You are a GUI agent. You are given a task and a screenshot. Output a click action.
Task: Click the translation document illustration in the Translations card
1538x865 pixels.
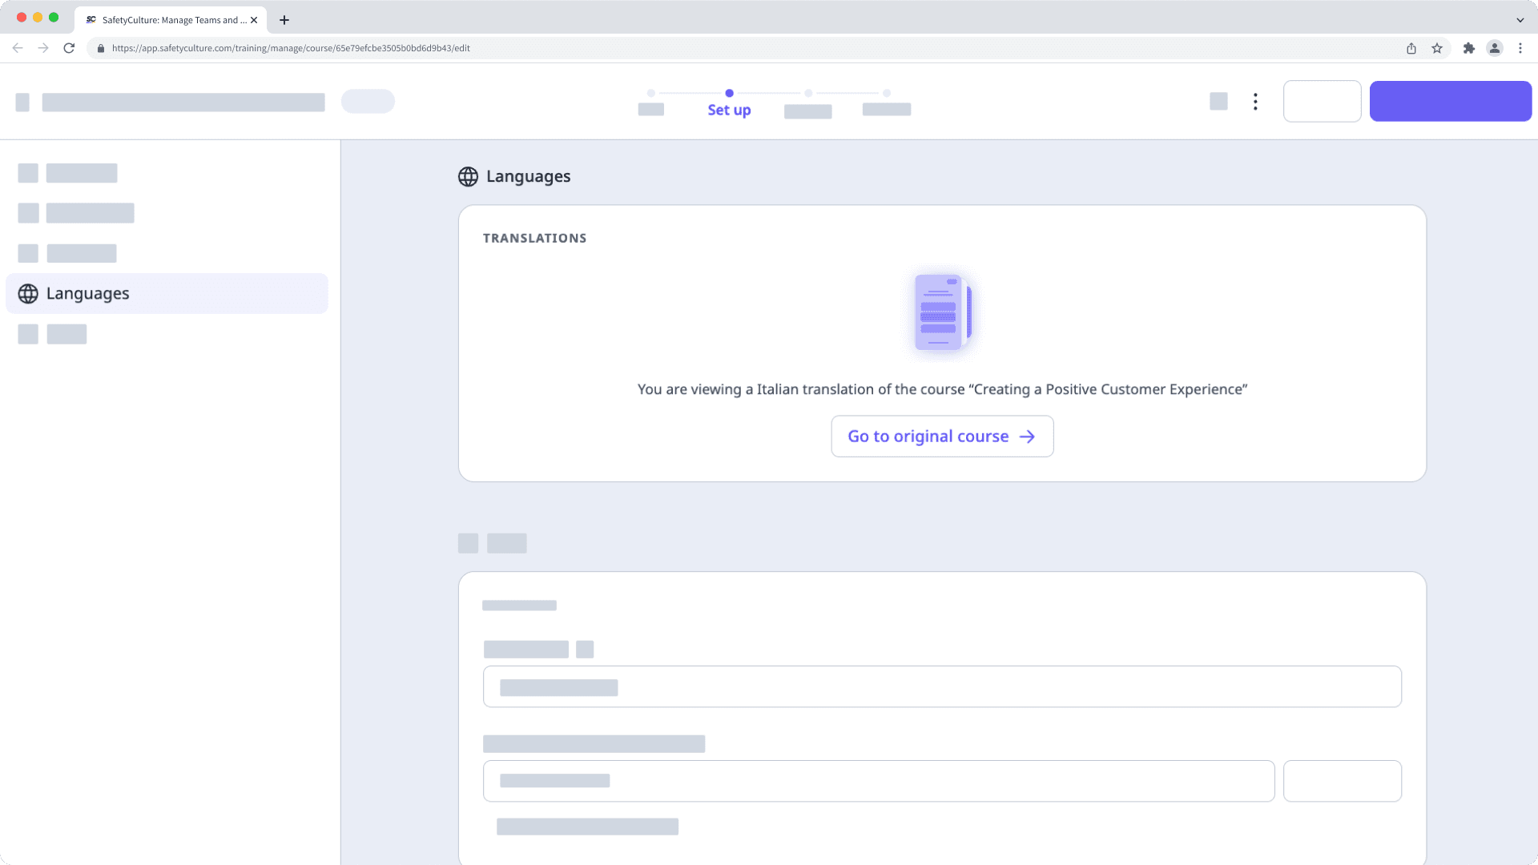942,312
